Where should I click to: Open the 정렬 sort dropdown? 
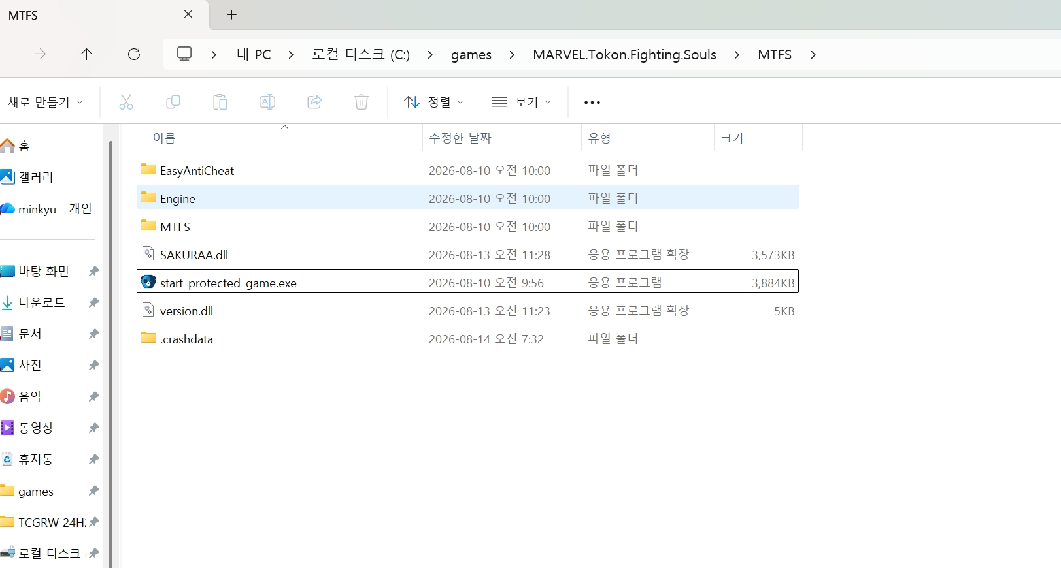(x=434, y=102)
